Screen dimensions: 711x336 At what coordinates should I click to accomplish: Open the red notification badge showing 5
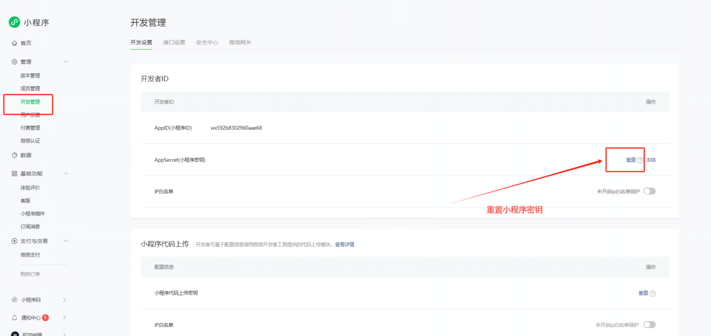pos(45,318)
